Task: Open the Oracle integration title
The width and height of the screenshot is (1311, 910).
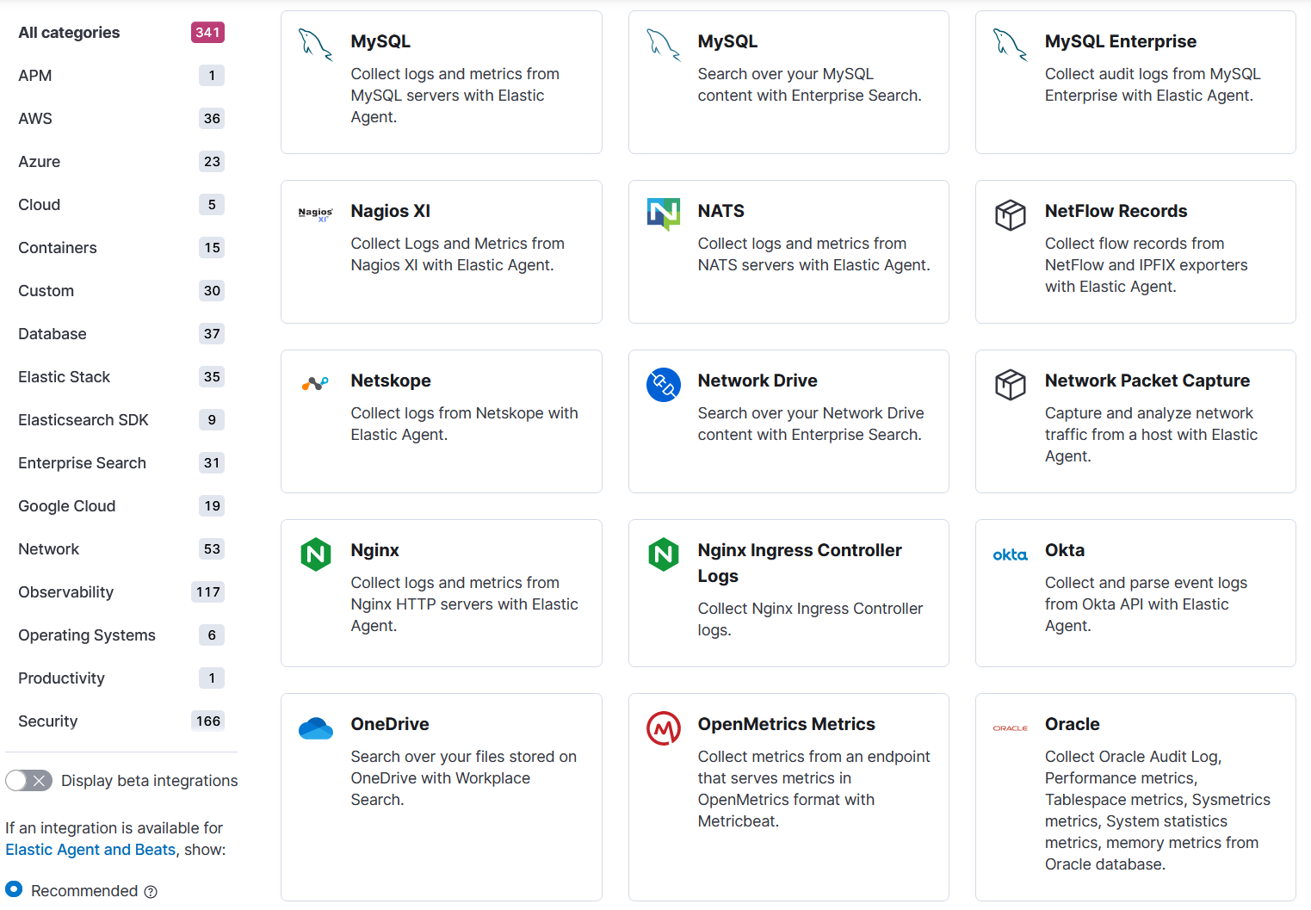Action: (1073, 724)
